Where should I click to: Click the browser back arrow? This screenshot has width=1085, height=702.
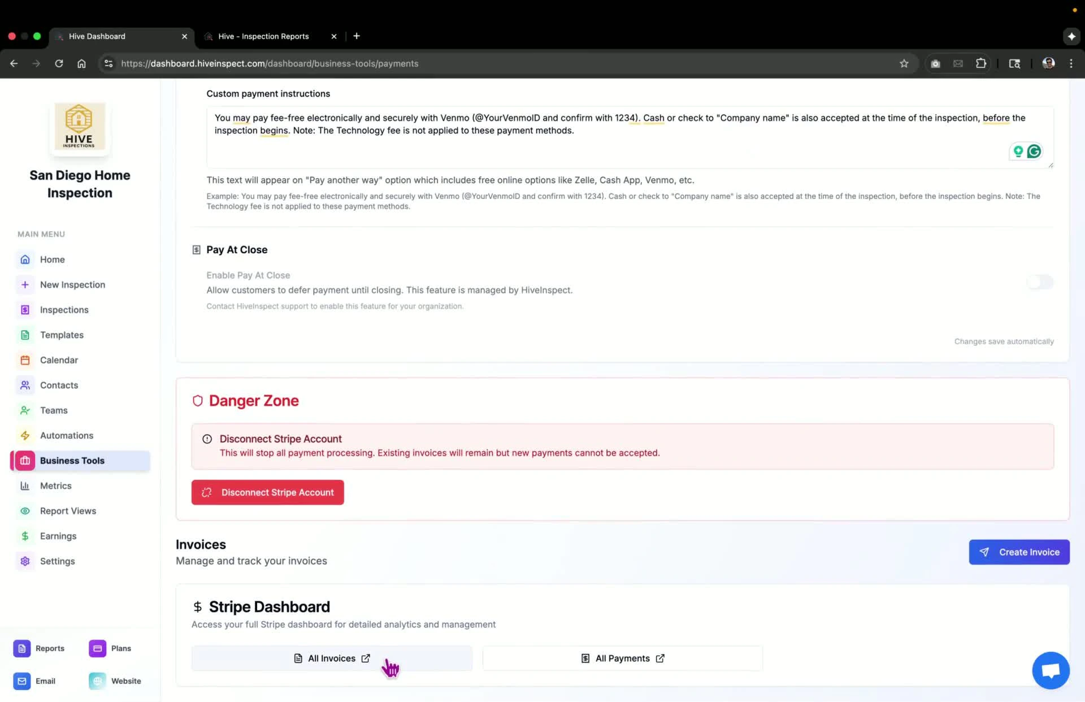[14, 63]
